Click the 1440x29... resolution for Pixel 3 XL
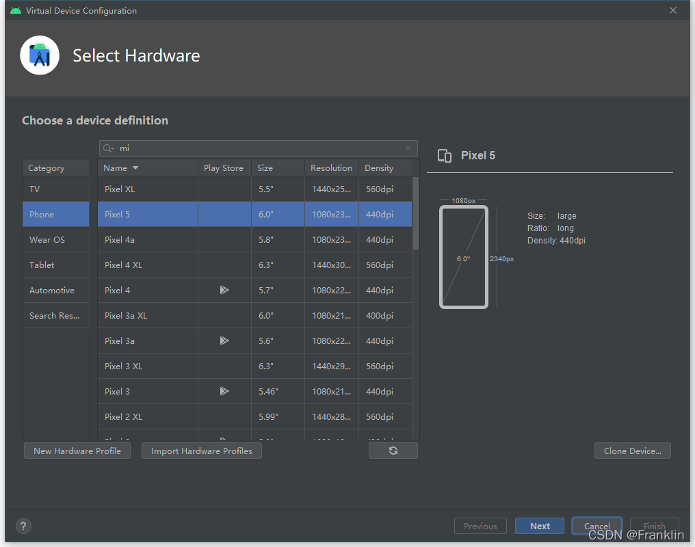The height and width of the screenshot is (547, 695). 332,366
